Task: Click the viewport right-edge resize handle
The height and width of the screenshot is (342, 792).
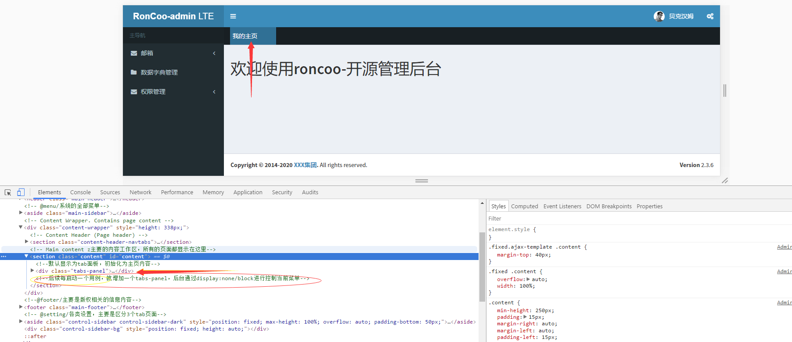Action: point(725,91)
